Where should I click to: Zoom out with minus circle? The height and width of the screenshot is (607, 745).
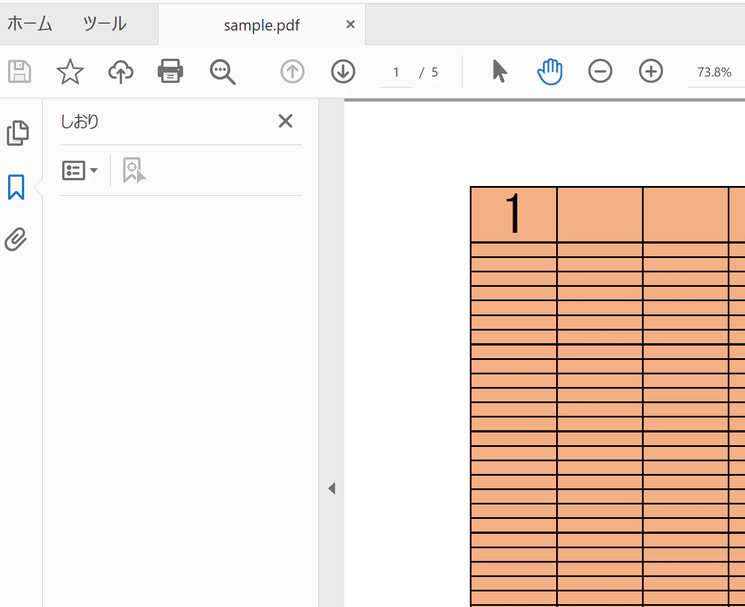[x=600, y=71]
